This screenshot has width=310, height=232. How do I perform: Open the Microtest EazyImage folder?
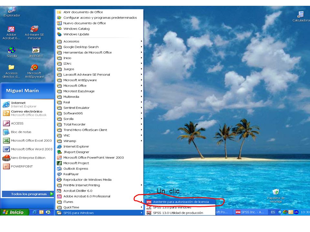99,91
